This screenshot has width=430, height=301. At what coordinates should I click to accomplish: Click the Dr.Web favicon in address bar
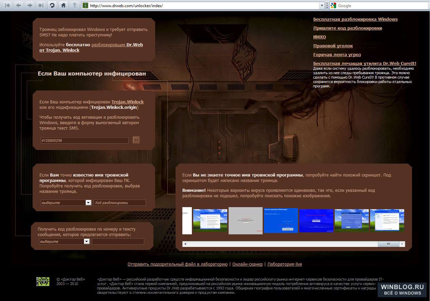click(x=85, y=5)
